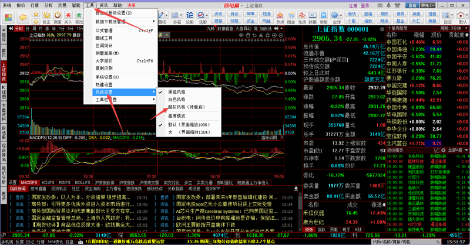Image resolution: width=470 pixels, height=245 pixels.
Task: Click the robot assistant icon in status bar
Action: click(80, 241)
